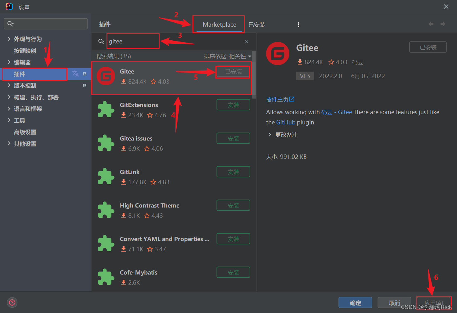Select 高级设置 in settings tree

25,132
